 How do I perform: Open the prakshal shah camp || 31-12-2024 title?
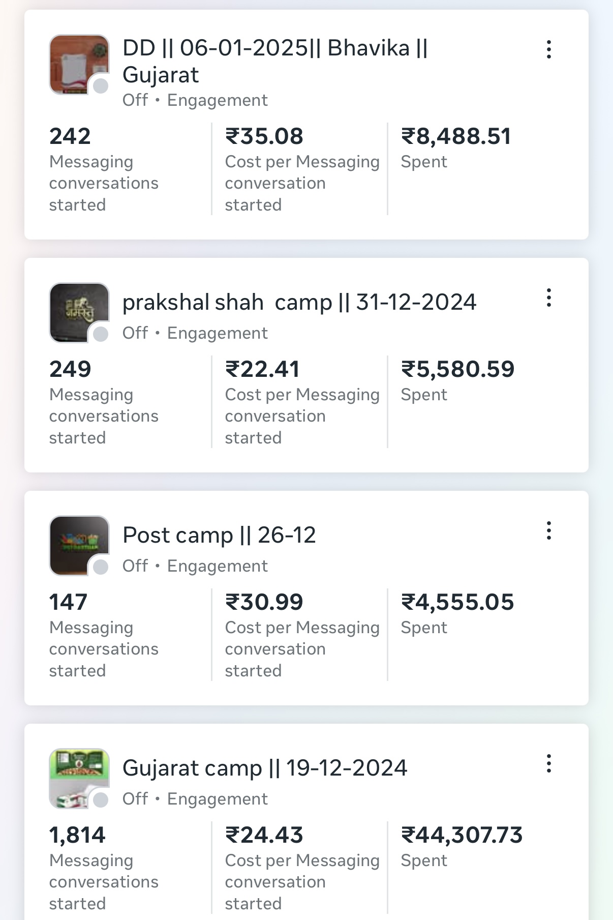pyautogui.click(x=299, y=302)
